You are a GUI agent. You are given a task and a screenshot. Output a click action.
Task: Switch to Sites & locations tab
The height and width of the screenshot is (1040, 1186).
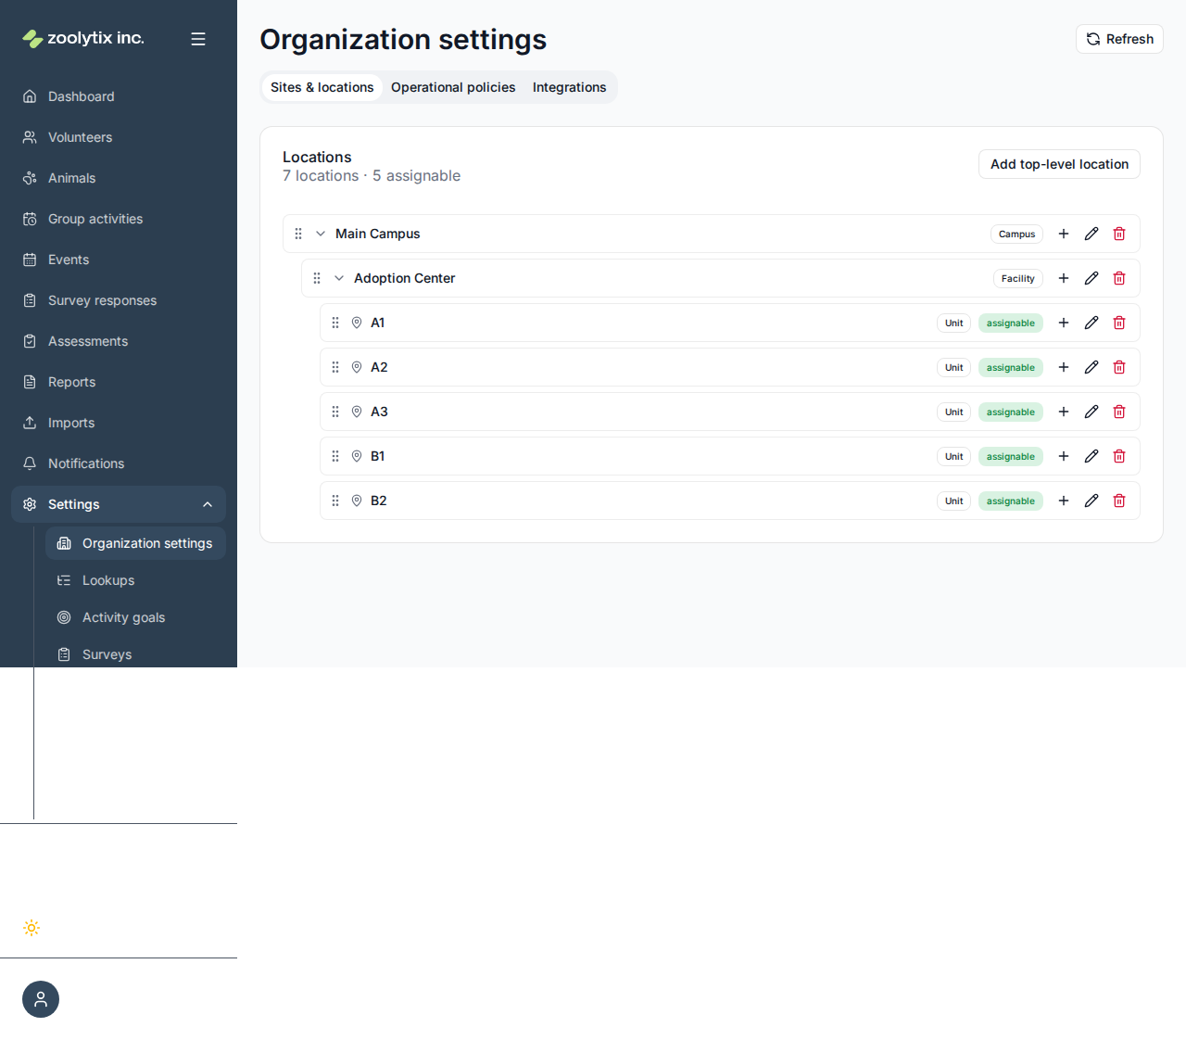pos(322,87)
